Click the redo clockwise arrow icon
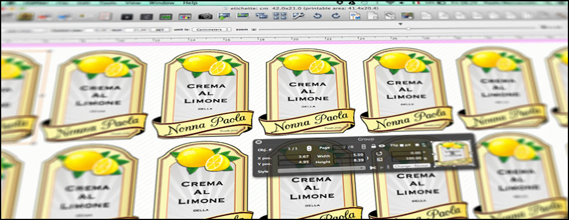 336,16
